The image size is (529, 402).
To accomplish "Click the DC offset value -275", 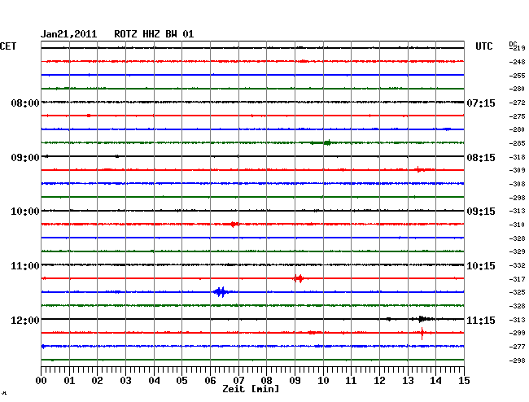I will (517, 116).
